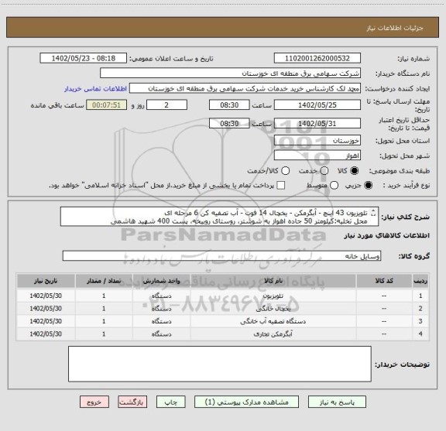
Task: Select the کالا radio button
Action: (x=355, y=171)
